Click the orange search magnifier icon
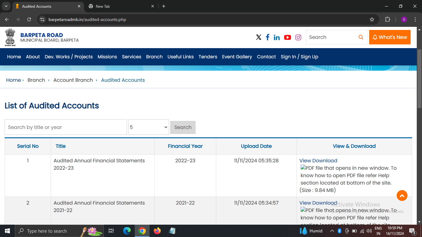 361,37
